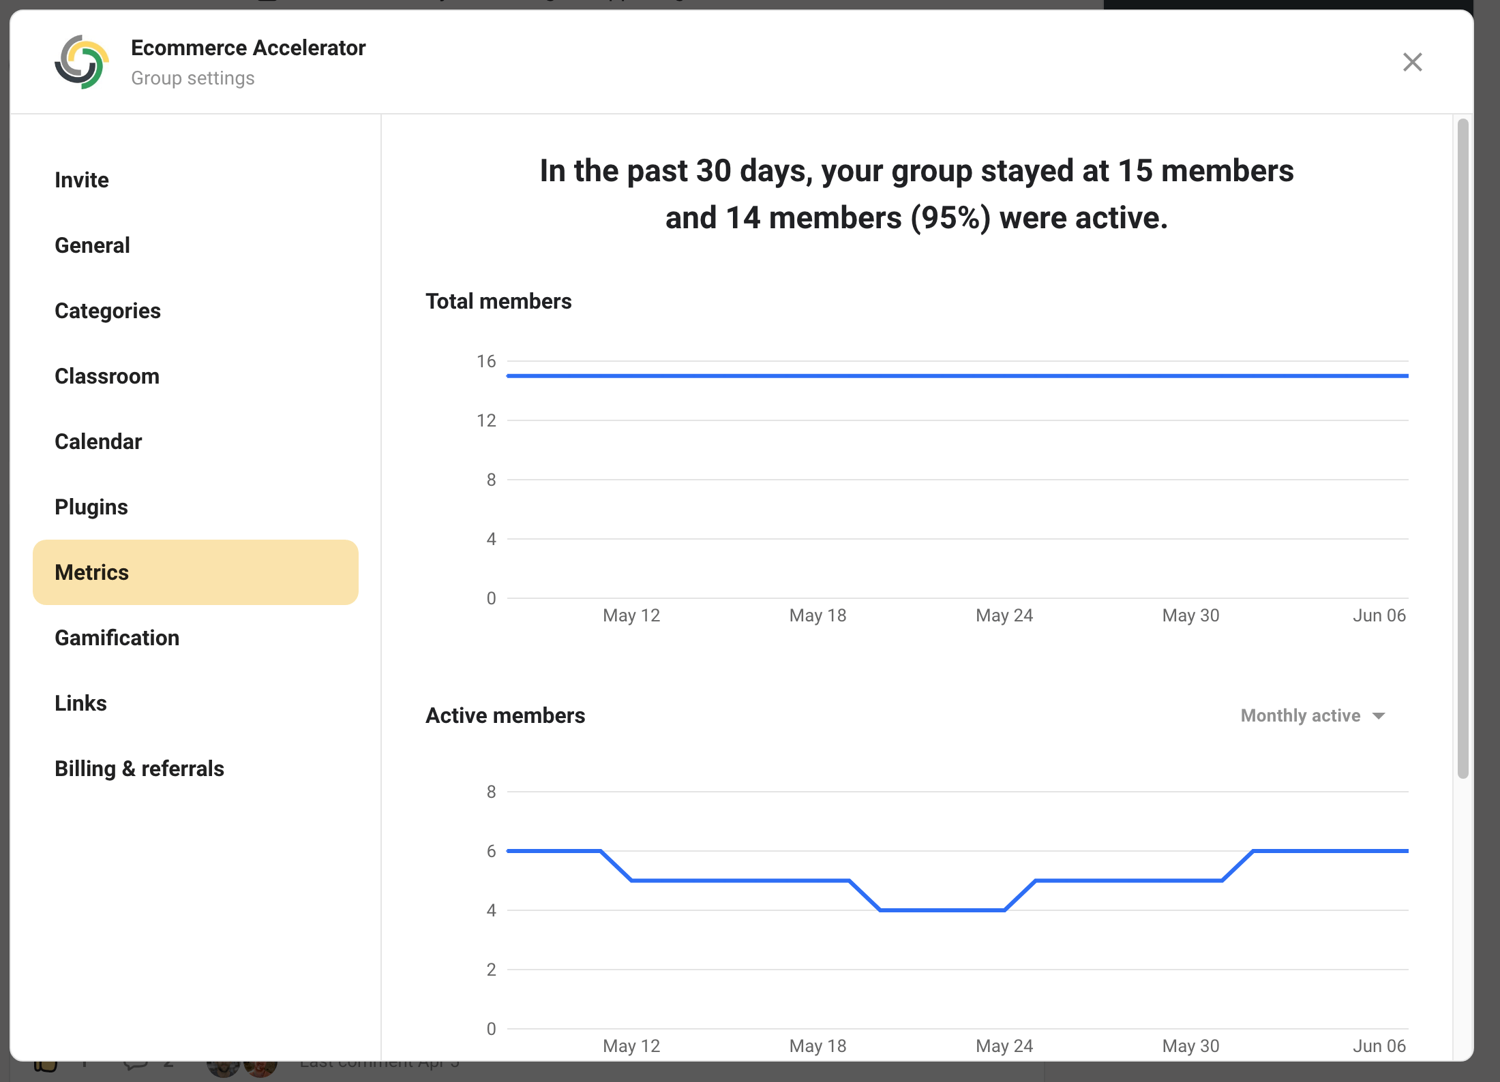Open Billing & referrals settings
1500x1082 pixels.
point(140,768)
